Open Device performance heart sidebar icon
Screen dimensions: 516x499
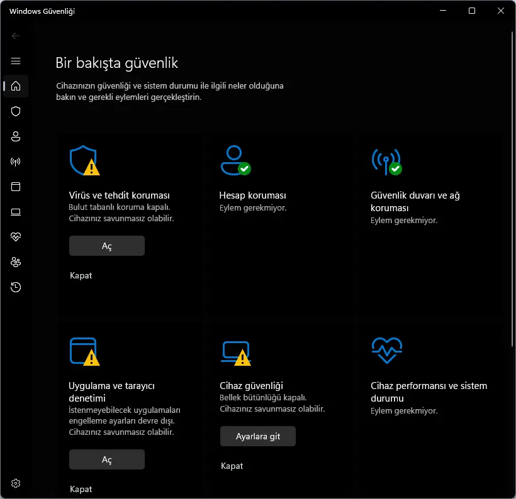(x=16, y=237)
